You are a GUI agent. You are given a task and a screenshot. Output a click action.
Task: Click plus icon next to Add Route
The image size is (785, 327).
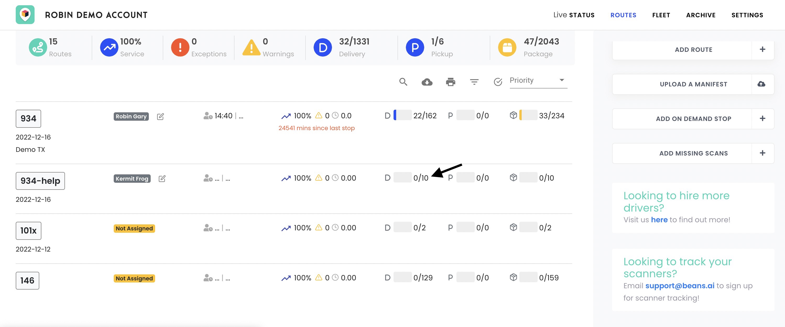pos(762,49)
